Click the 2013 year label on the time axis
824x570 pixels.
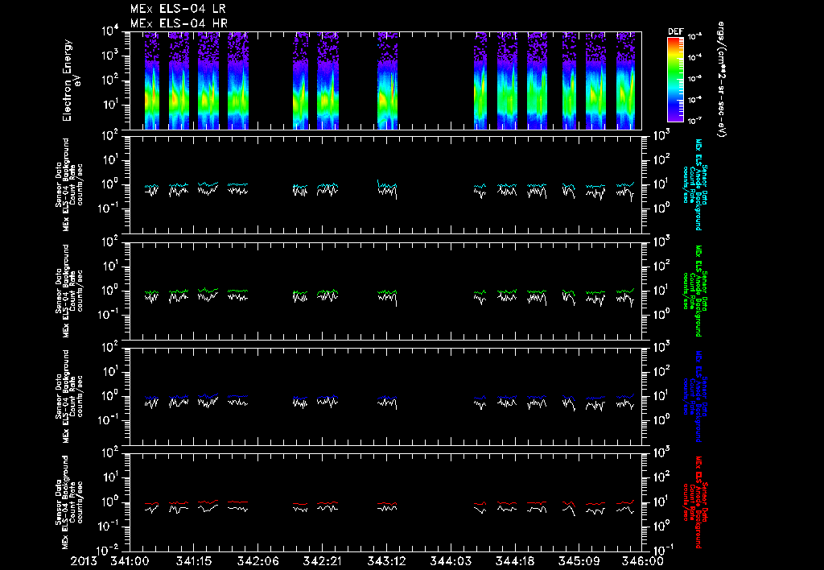(x=84, y=562)
